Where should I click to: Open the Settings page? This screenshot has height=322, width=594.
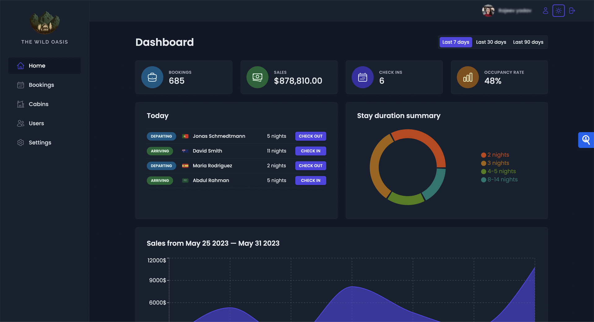(45, 142)
